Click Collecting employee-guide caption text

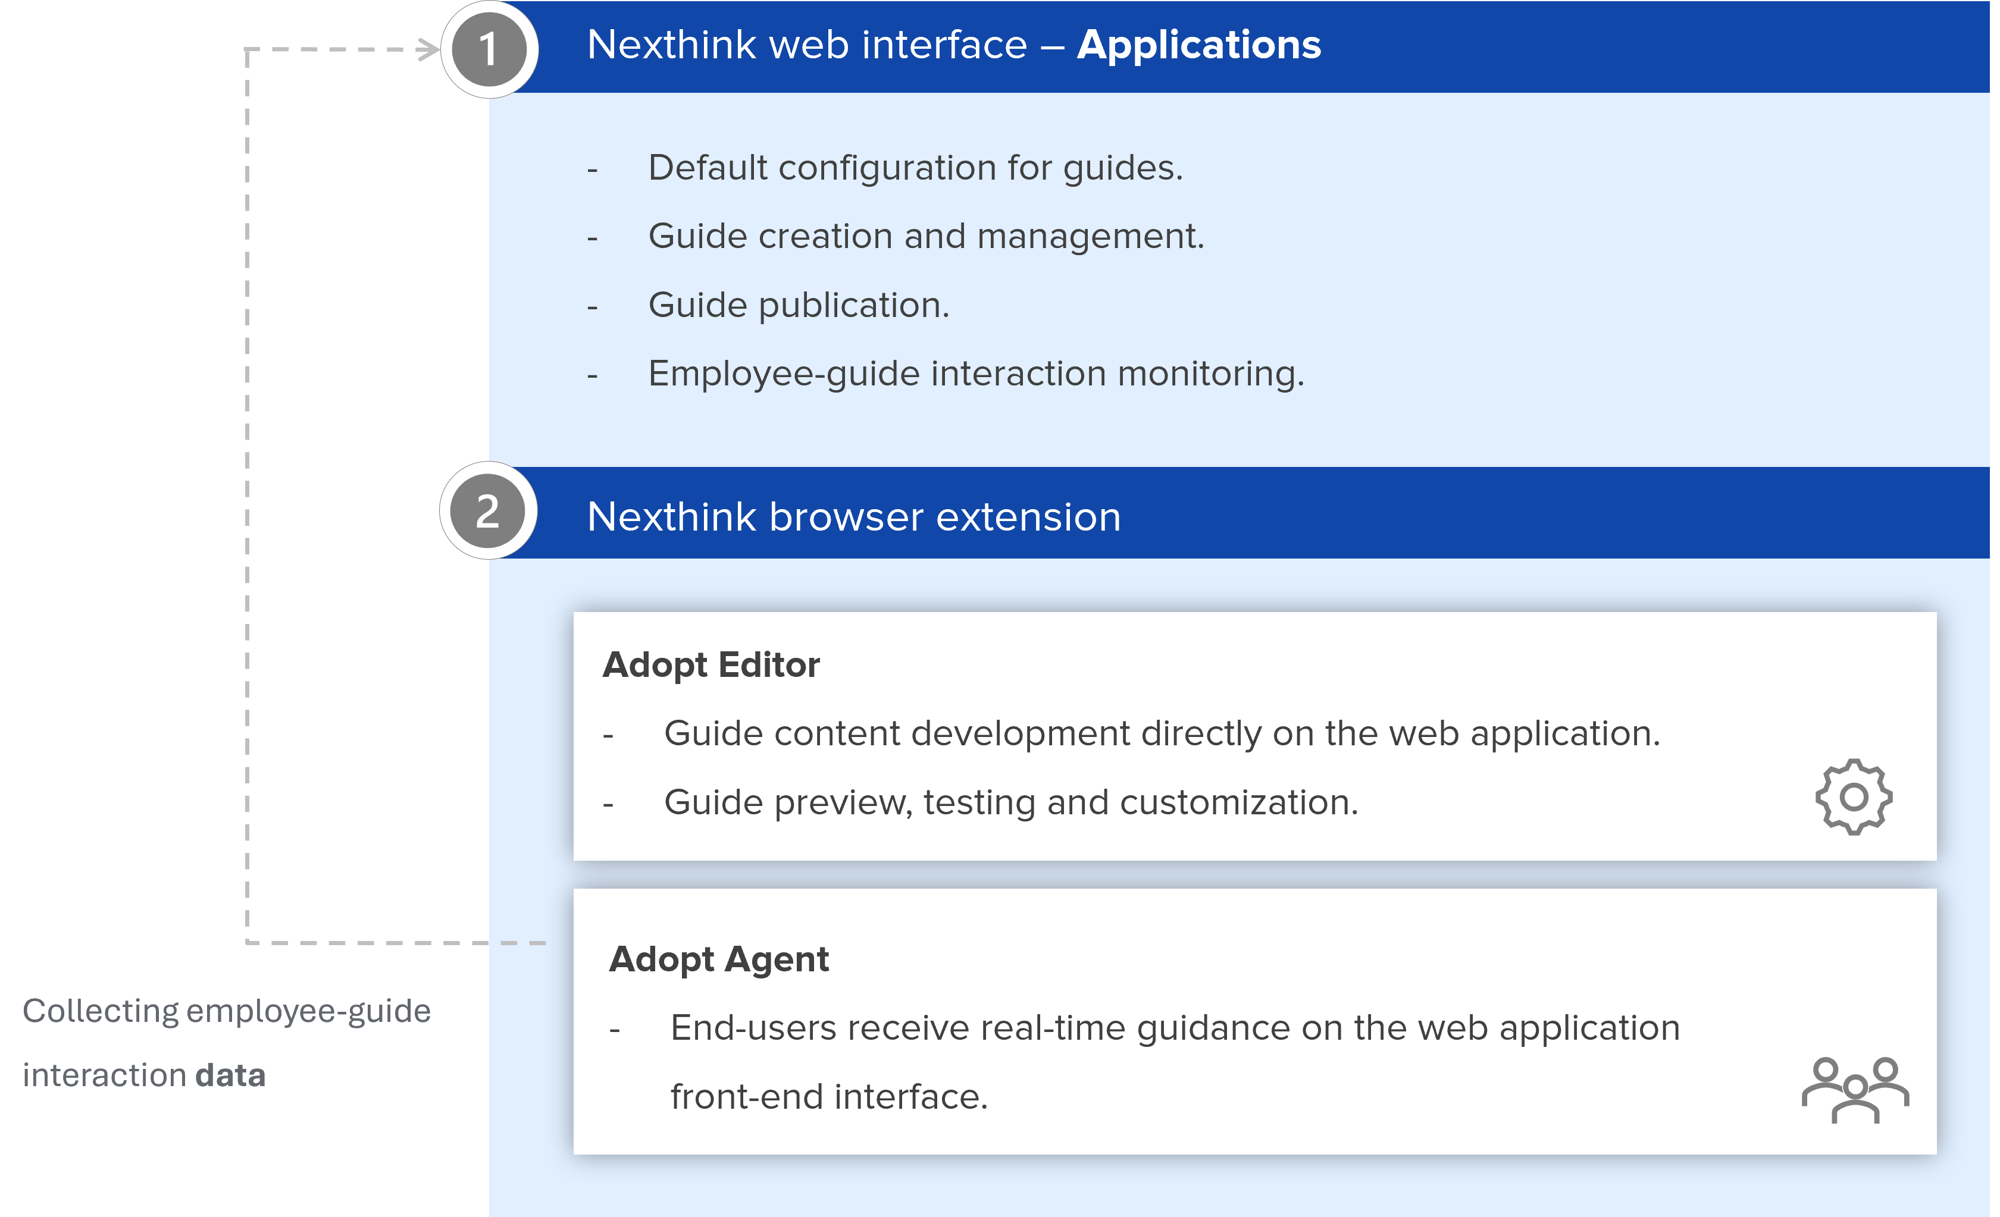click(x=227, y=1011)
